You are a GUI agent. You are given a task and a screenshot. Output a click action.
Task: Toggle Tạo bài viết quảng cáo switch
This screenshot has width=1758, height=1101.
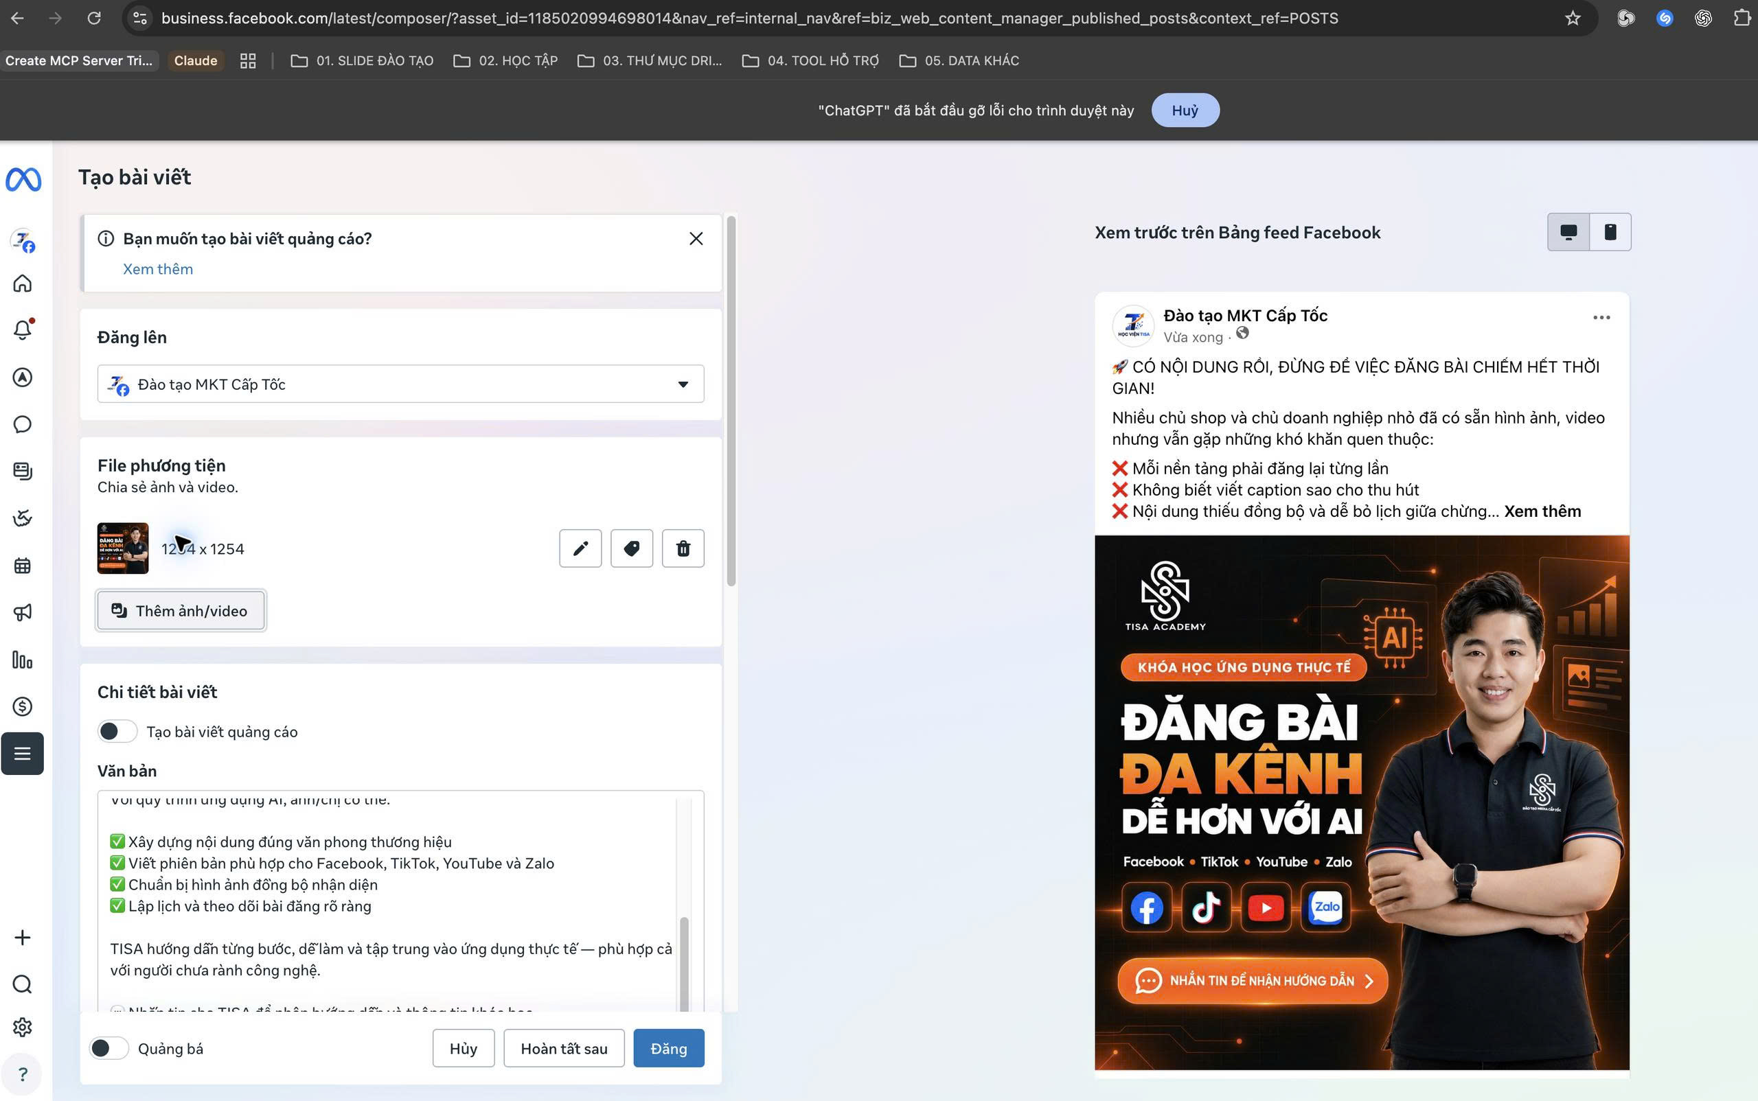pos(117,732)
